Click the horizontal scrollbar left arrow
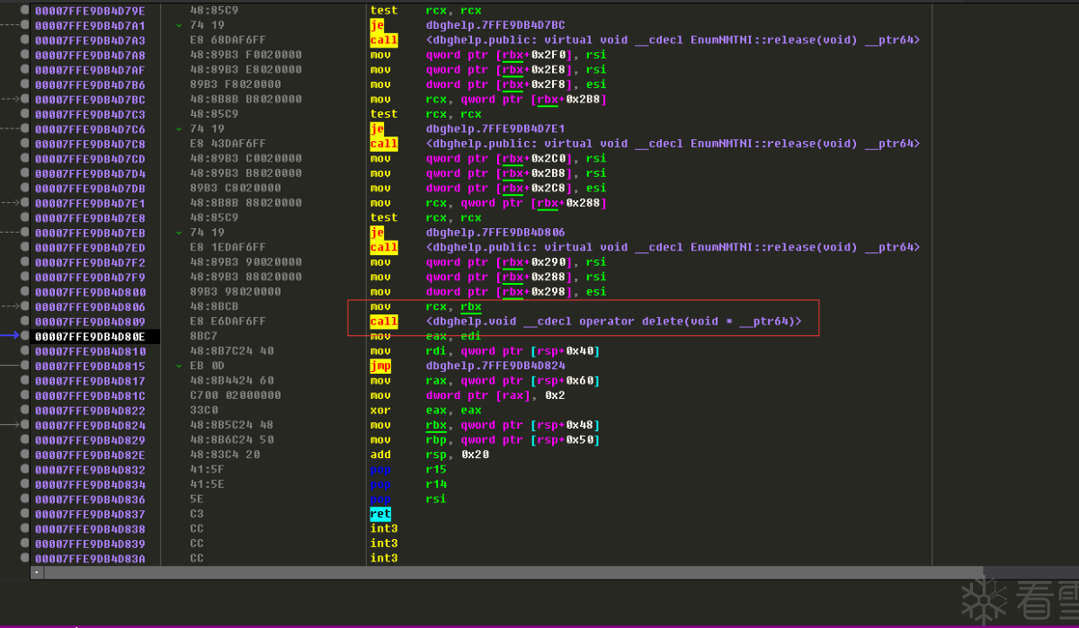Viewport: 1079px width, 628px height. pyautogui.click(x=37, y=571)
